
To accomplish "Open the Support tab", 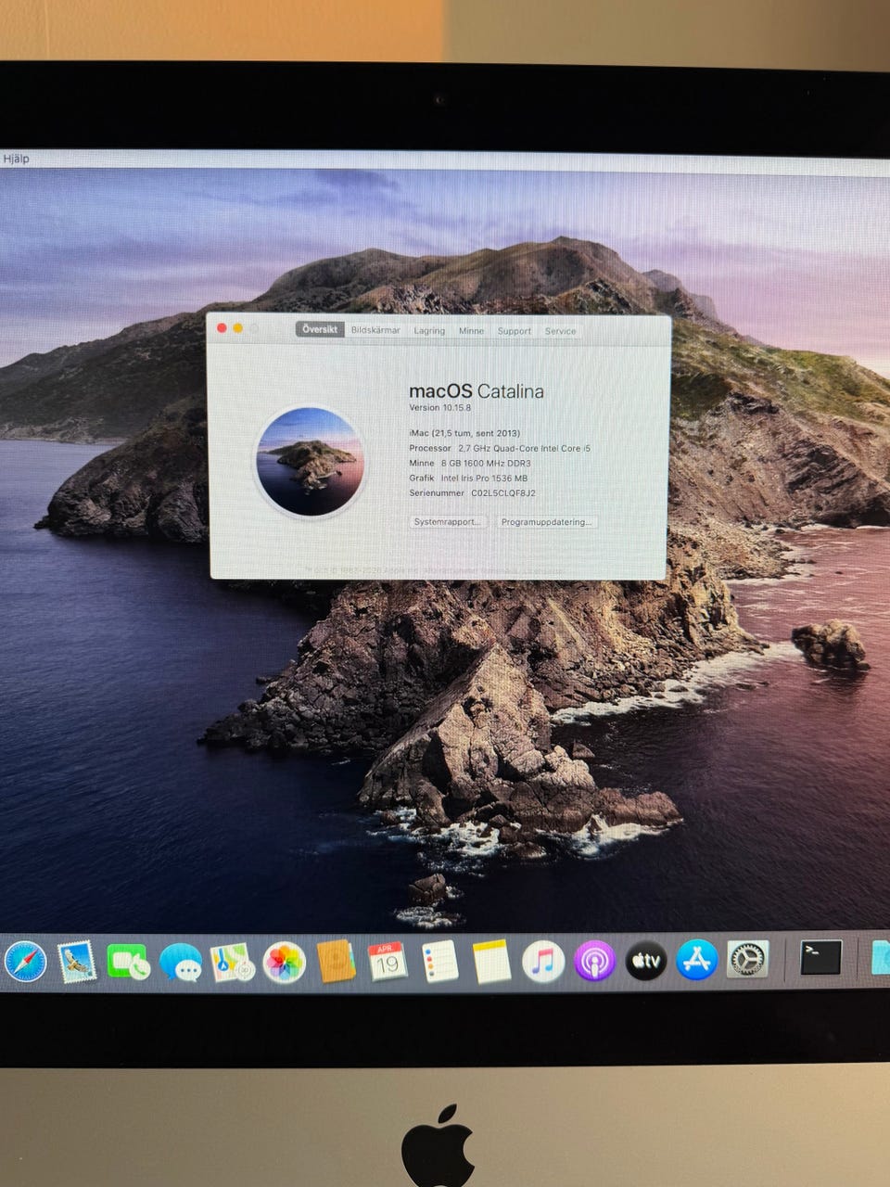I will click(514, 331).
